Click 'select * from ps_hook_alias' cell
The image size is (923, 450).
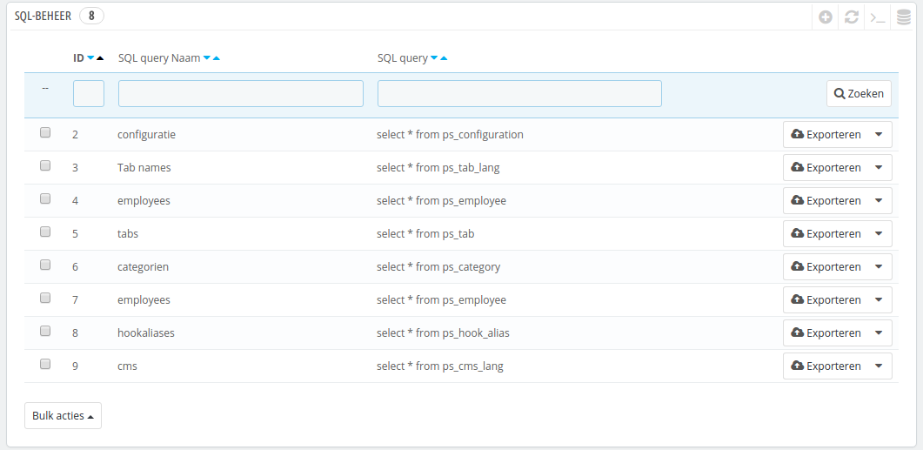pos(444,332)
